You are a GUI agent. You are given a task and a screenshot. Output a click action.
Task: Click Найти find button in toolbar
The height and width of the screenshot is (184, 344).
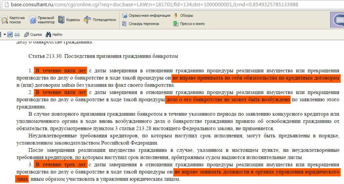click(54, 34)
